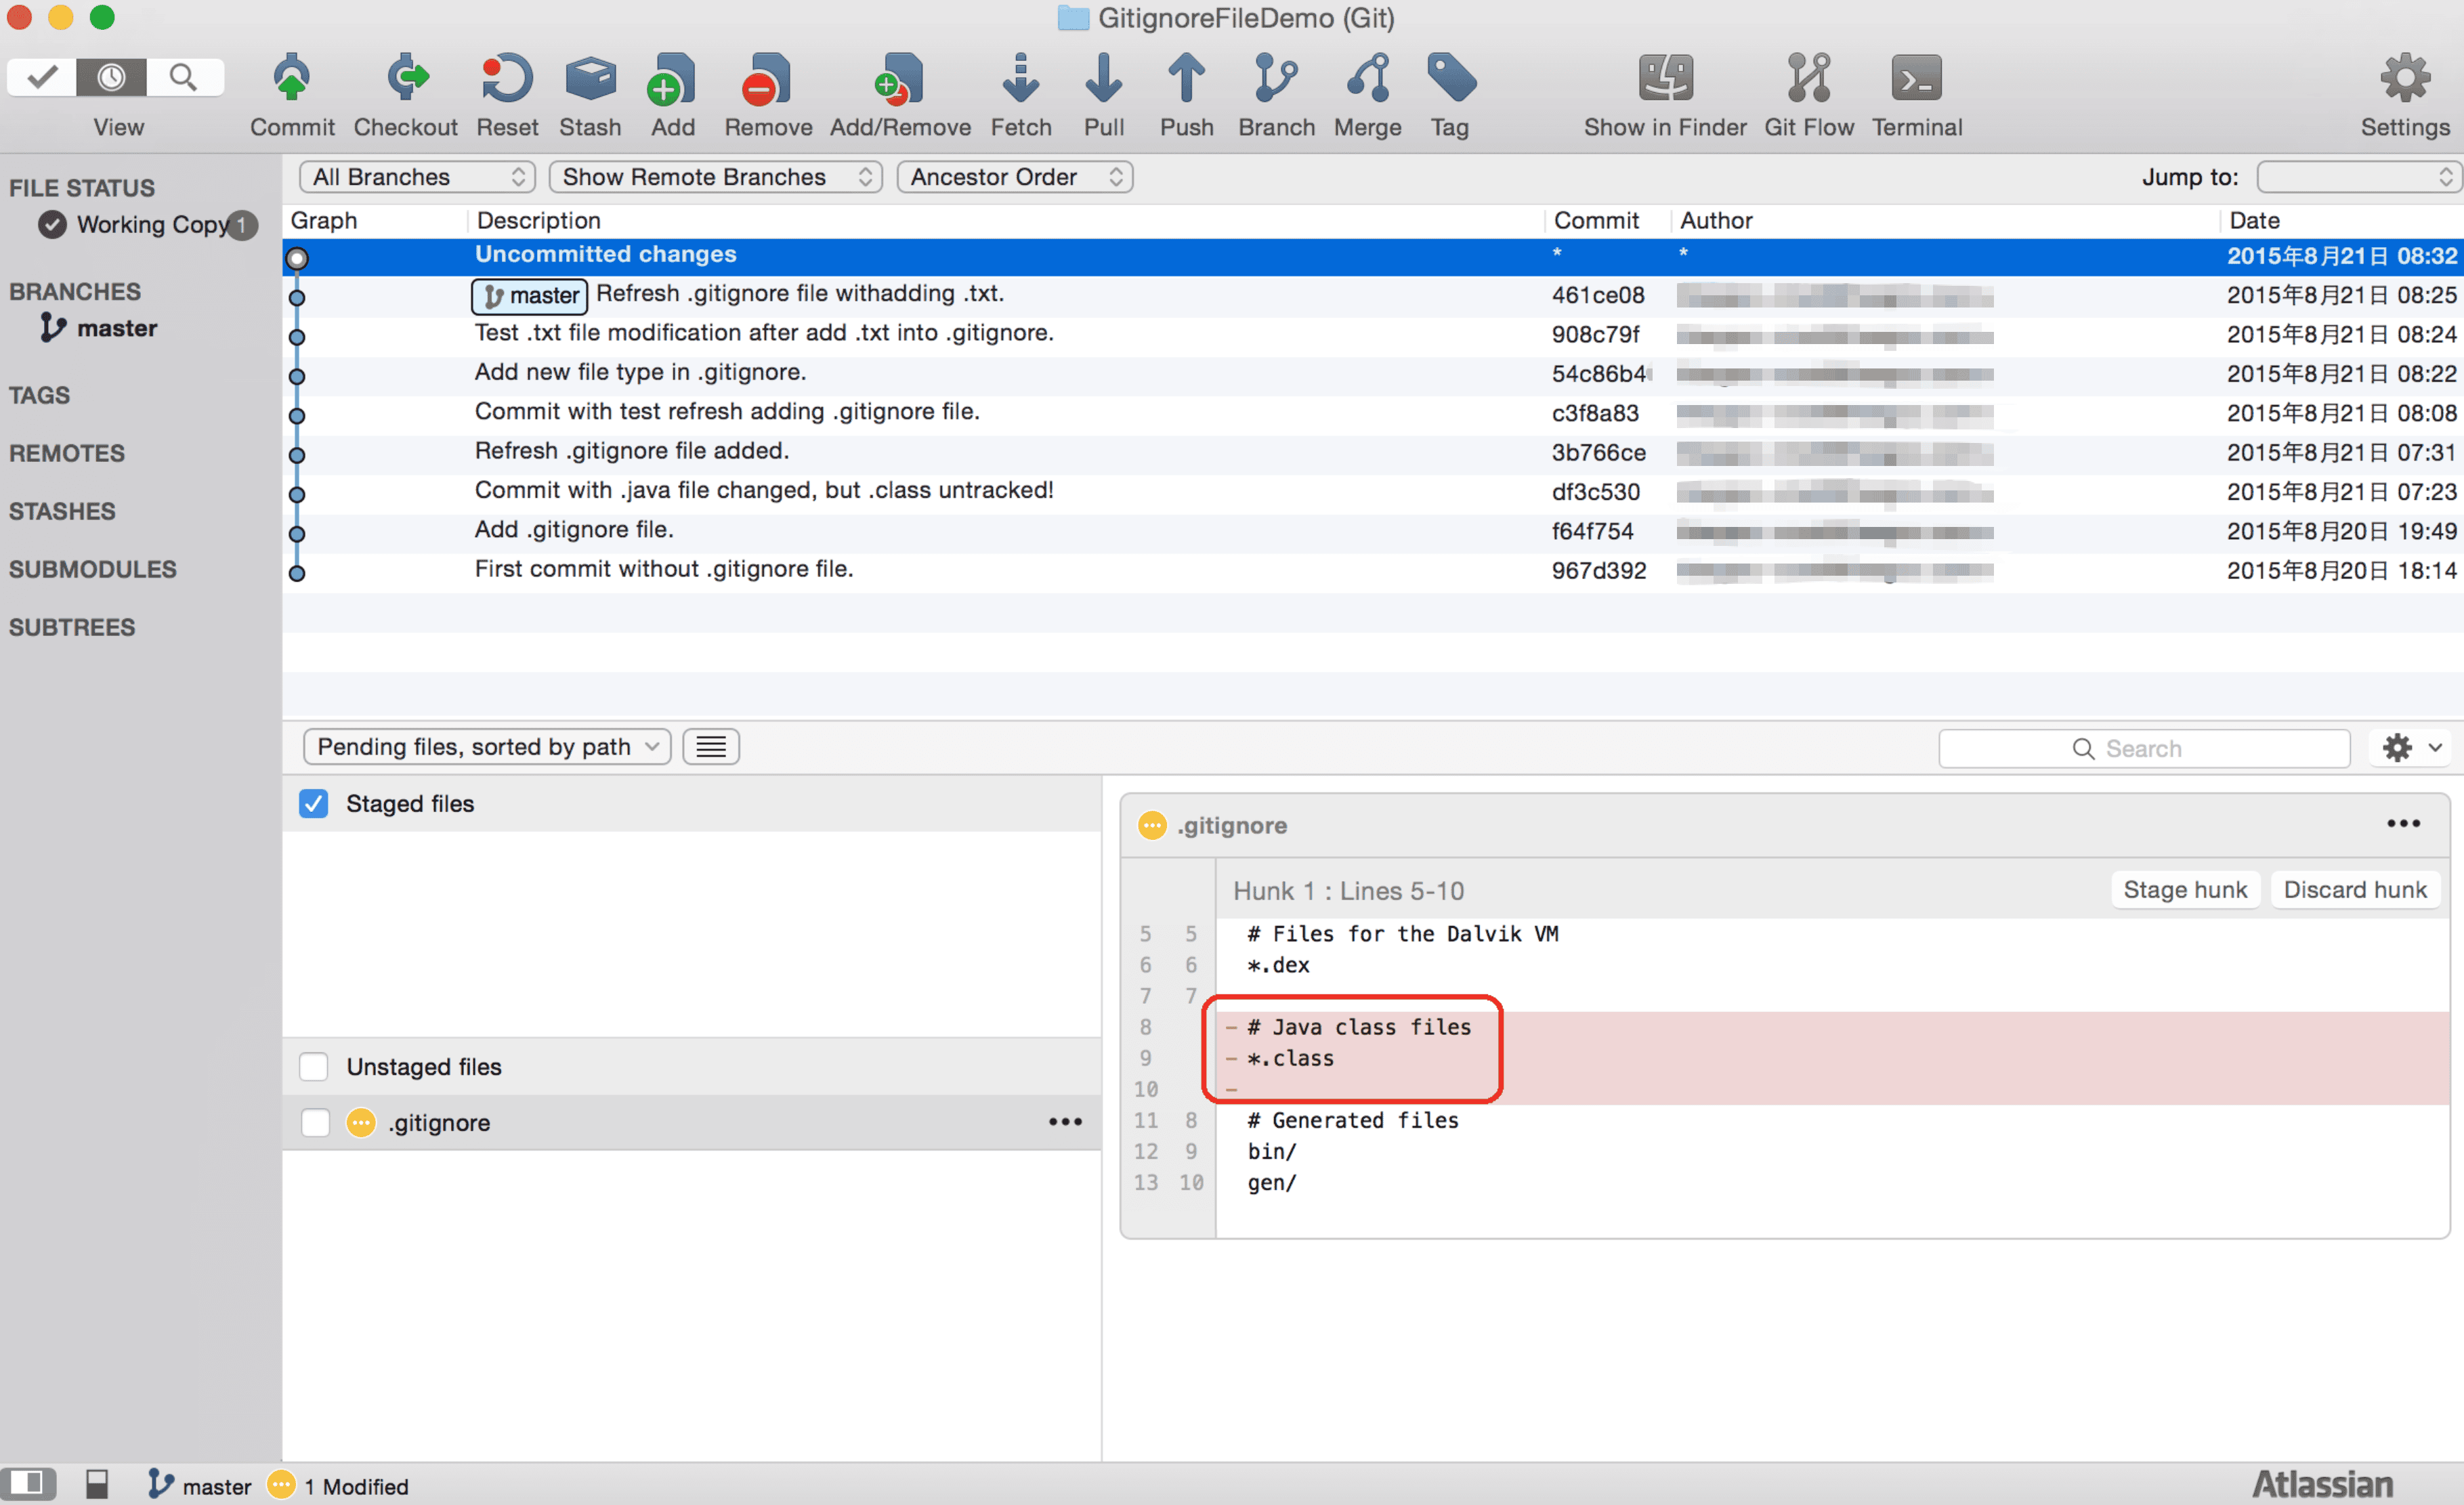Click the master branch label on commit

(x=529, y=295)
